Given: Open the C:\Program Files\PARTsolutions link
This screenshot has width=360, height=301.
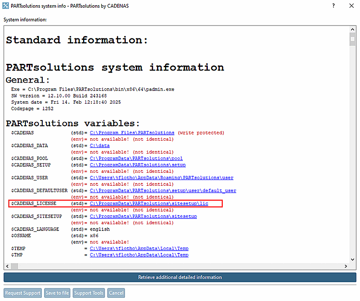Looking at the screenshot, I should (x=132, y=132).
